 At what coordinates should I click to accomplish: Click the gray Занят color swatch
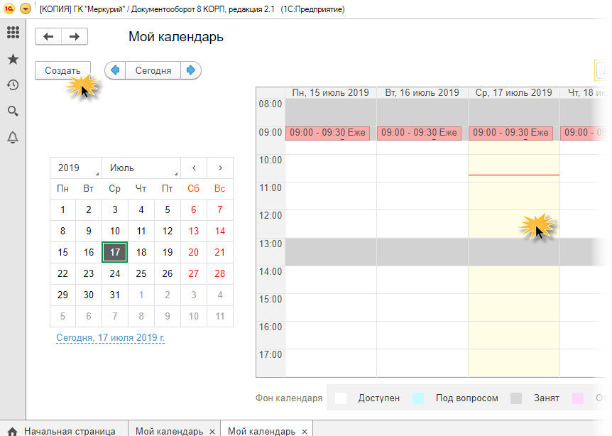[x=517, y=398]
